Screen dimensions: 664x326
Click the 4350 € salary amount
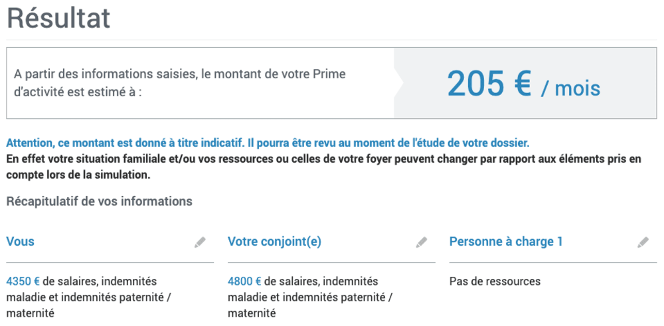click(x=23, y=282)
